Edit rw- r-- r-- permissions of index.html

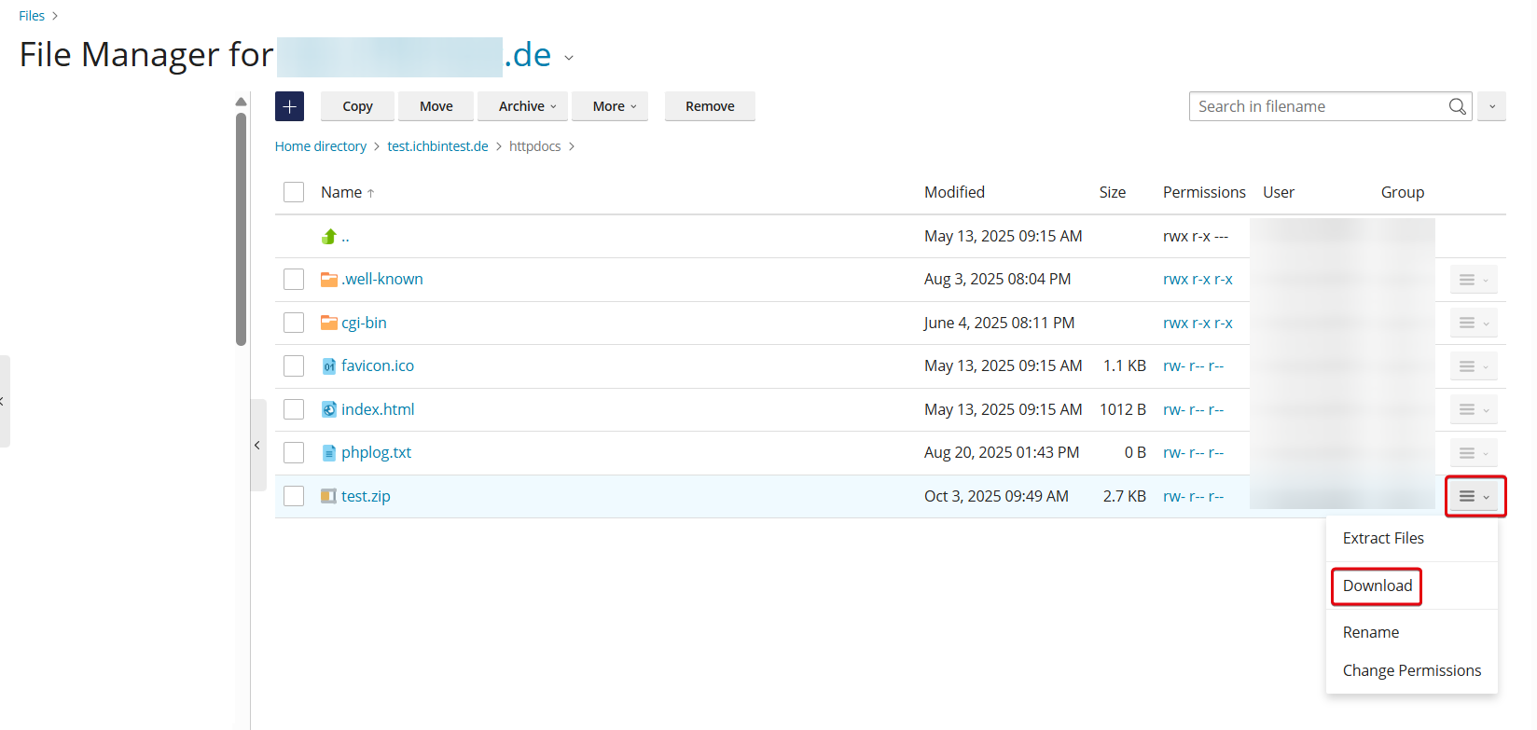click(x=1193, y=409)
